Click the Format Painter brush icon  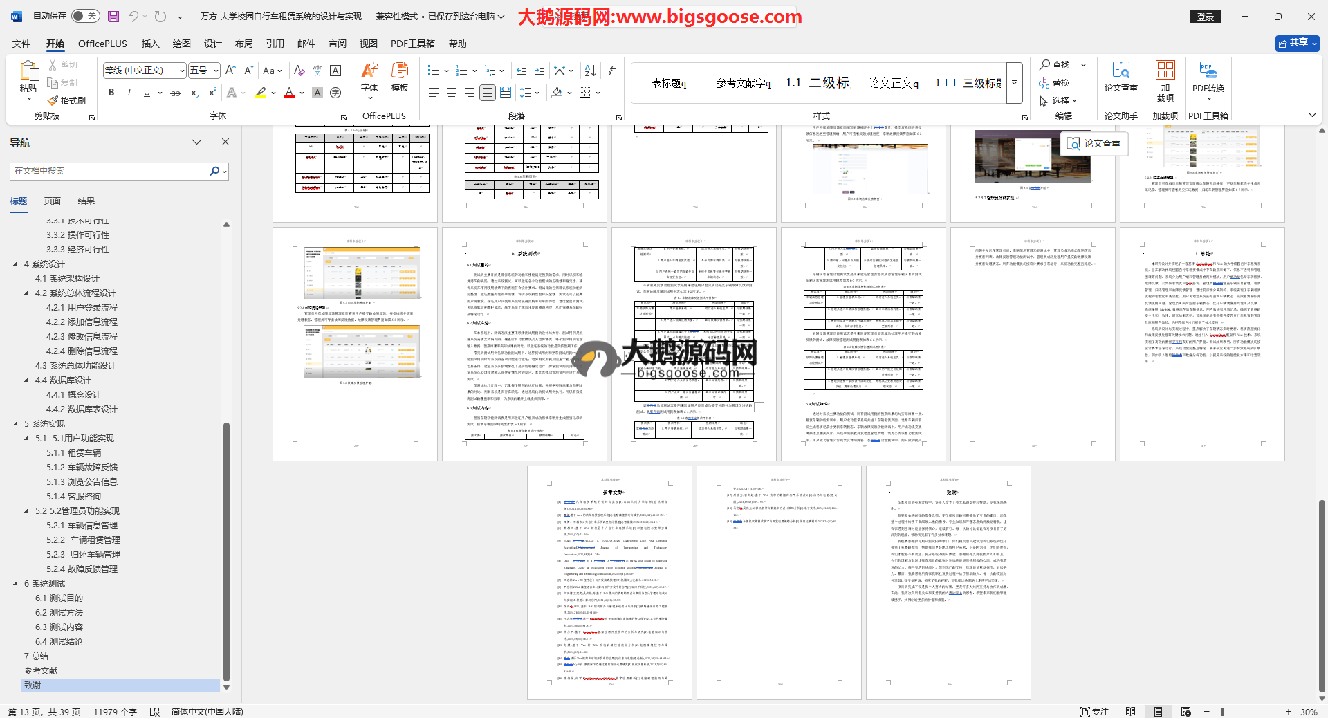(53, 101)
